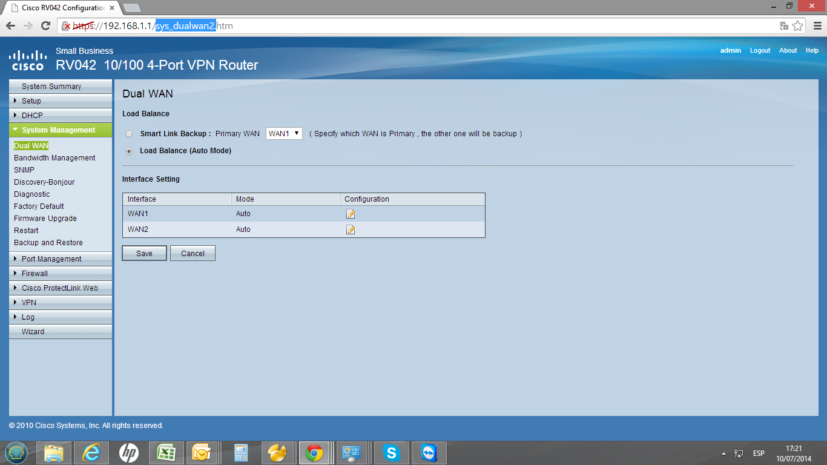Expand Port Management section

pos(61,259)
